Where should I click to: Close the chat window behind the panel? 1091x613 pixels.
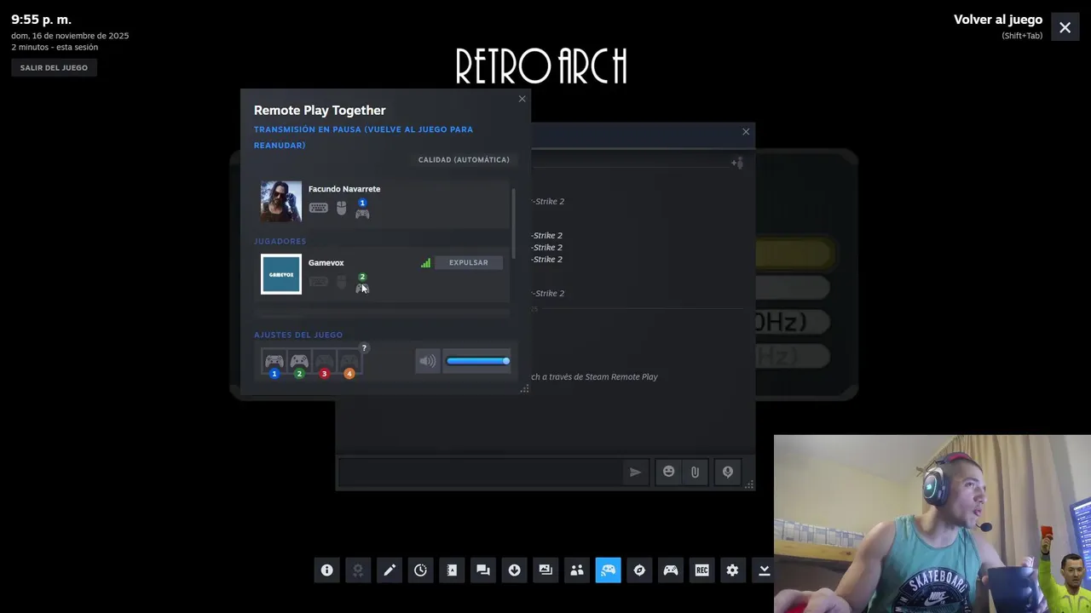[746, 131]
